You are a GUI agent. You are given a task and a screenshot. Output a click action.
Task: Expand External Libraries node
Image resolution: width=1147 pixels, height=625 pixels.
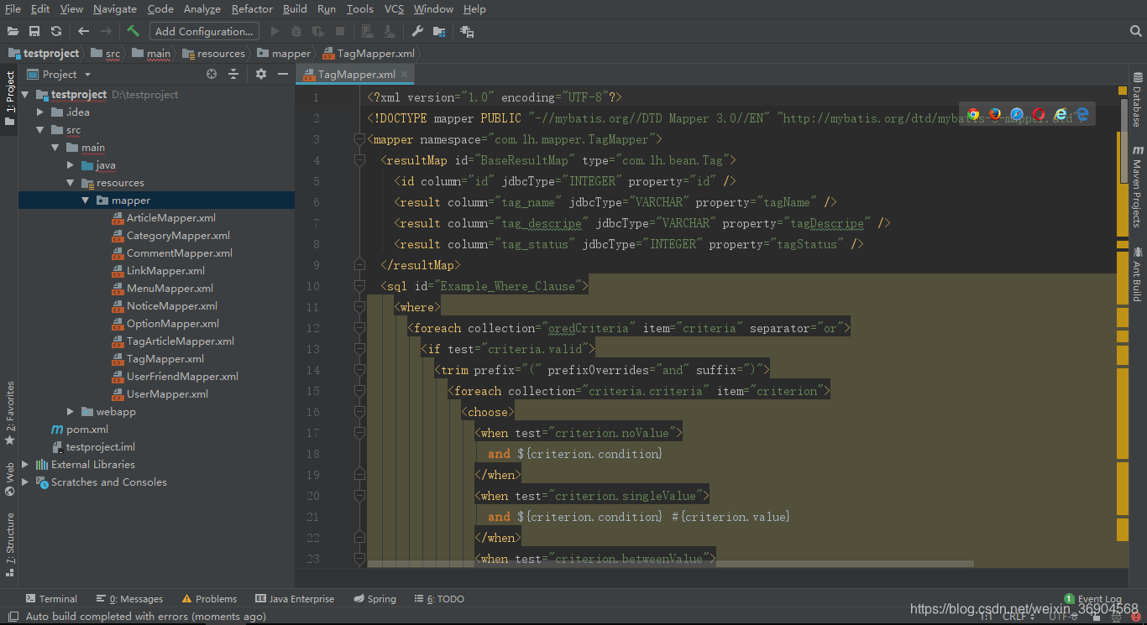[25, 465]
